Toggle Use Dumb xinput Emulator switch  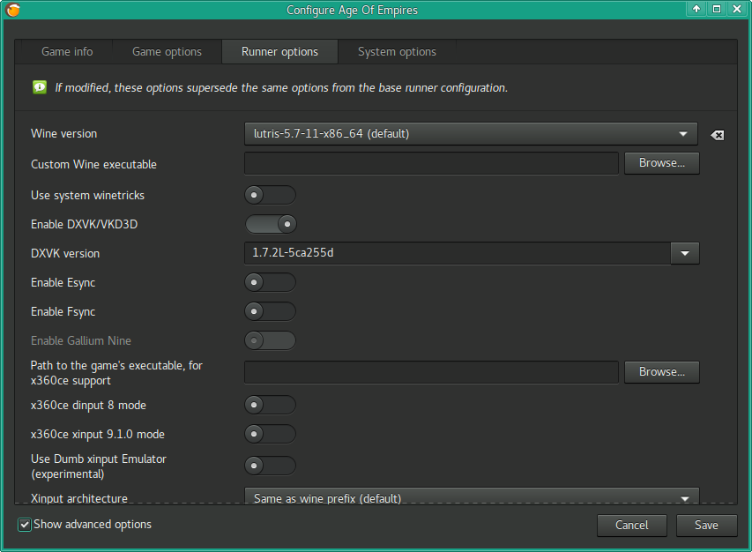pyautogui.click(x=270, y=466)
